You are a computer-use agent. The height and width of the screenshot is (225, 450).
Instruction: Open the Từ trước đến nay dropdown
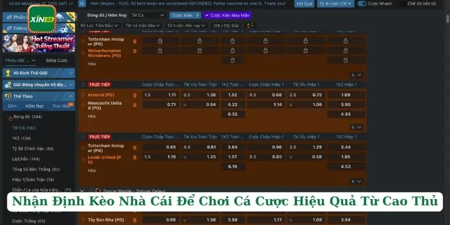(186, 25)
